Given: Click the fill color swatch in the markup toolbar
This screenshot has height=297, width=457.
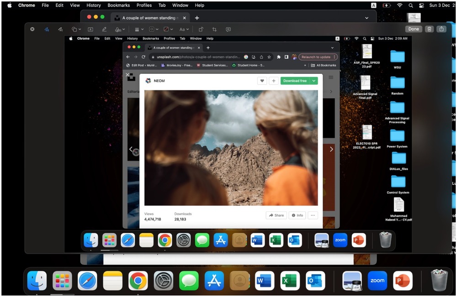Looking at the screenshot, I should tap(165, 29).
